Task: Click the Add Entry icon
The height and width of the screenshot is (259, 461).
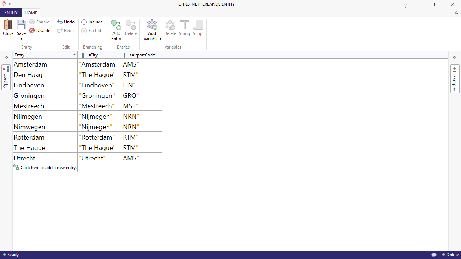Action: [116, 25]
